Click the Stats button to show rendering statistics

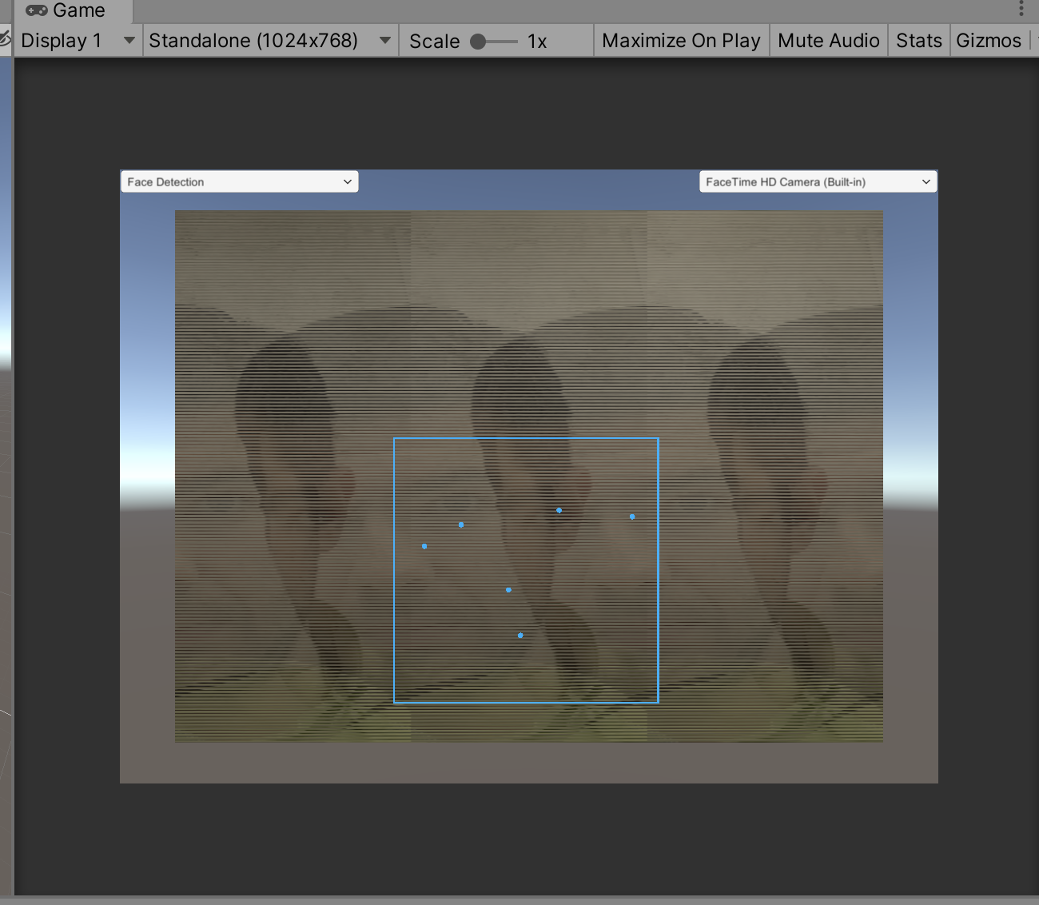918,40
